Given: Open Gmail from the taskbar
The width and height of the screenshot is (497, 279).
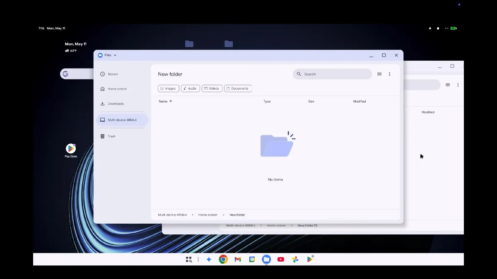Looking at the screenshot, I should click(x=238, y=260).
